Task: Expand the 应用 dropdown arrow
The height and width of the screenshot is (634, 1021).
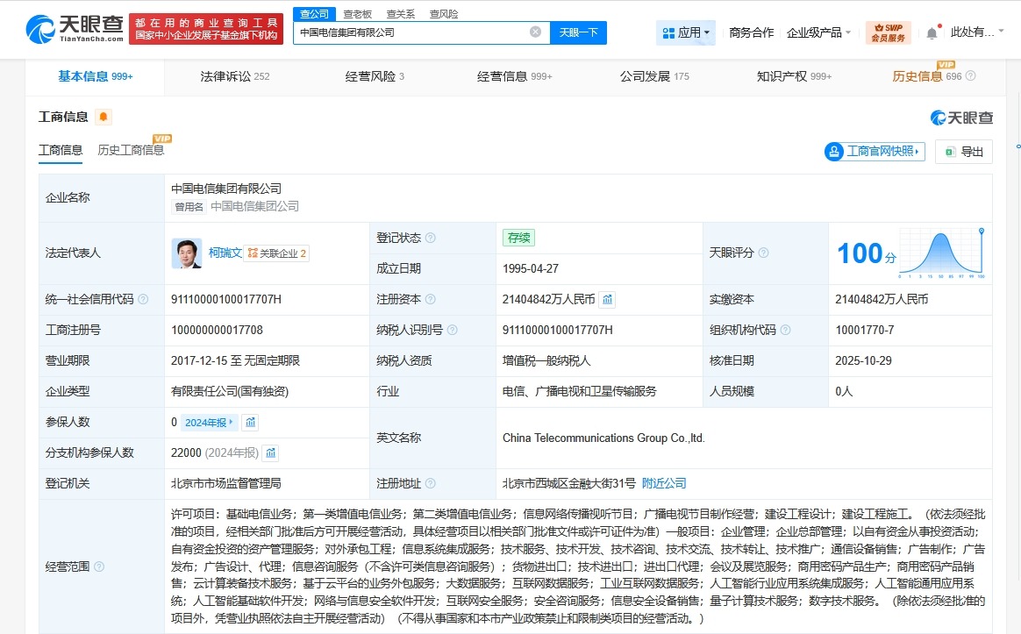Action: [707, 32]
